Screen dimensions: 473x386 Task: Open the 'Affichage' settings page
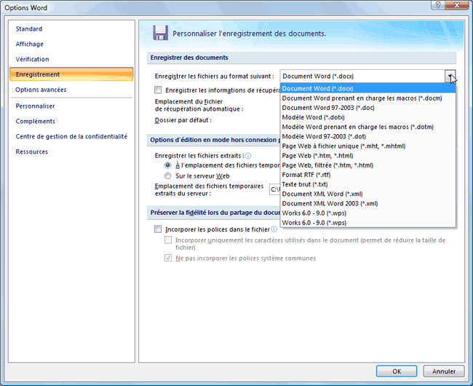(x=30, y=44)
